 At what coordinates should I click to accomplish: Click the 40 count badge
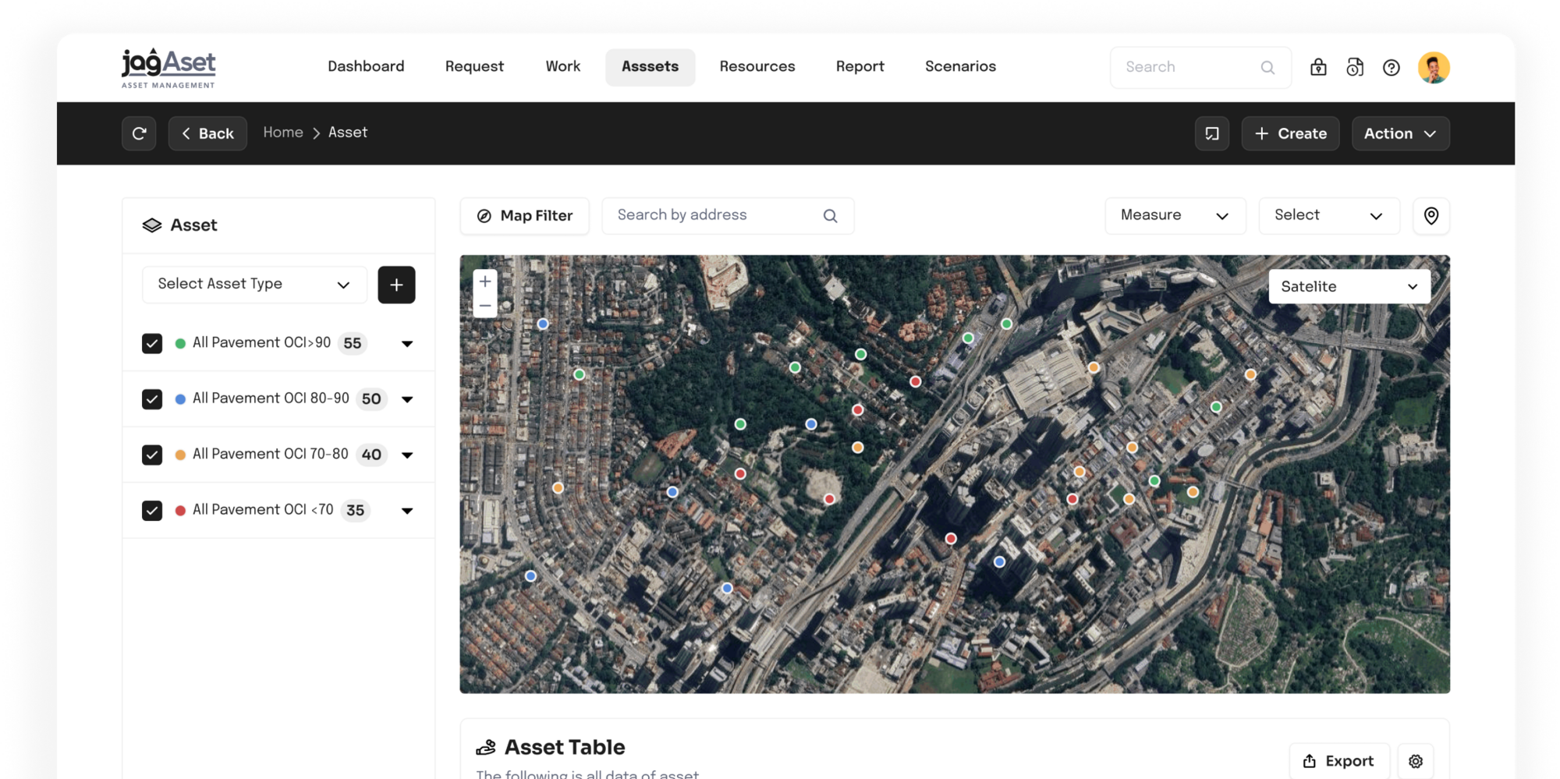point(371,455)
